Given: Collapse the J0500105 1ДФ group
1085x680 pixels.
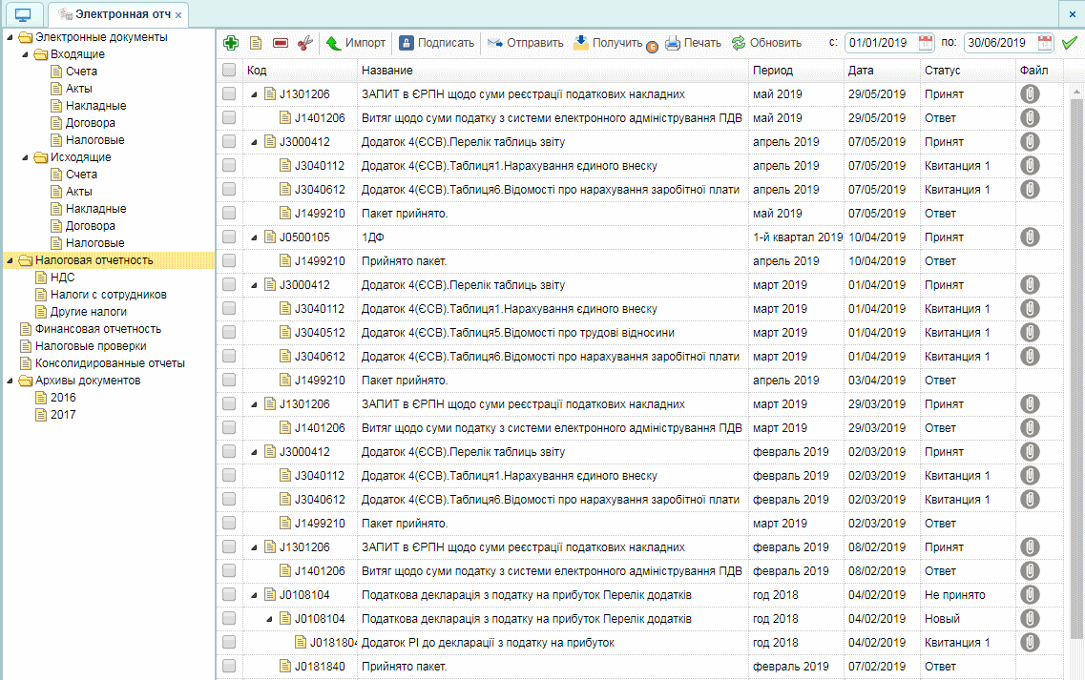Looking at the screenshot, I should coord(254,238).
